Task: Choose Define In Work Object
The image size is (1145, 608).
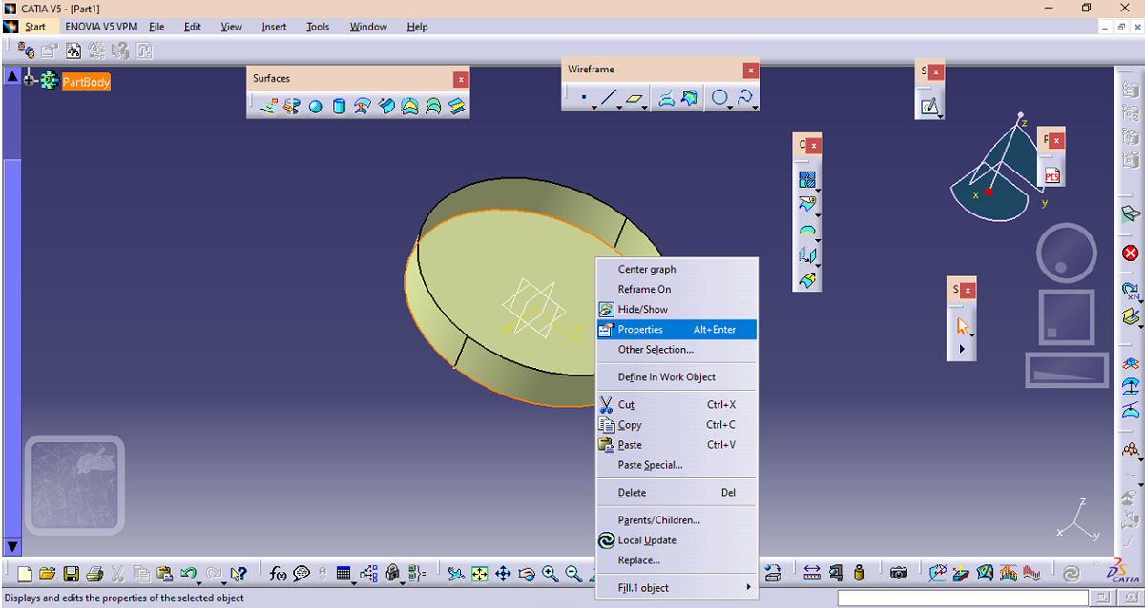Action: pyautogui.click(x=677, y=377)
